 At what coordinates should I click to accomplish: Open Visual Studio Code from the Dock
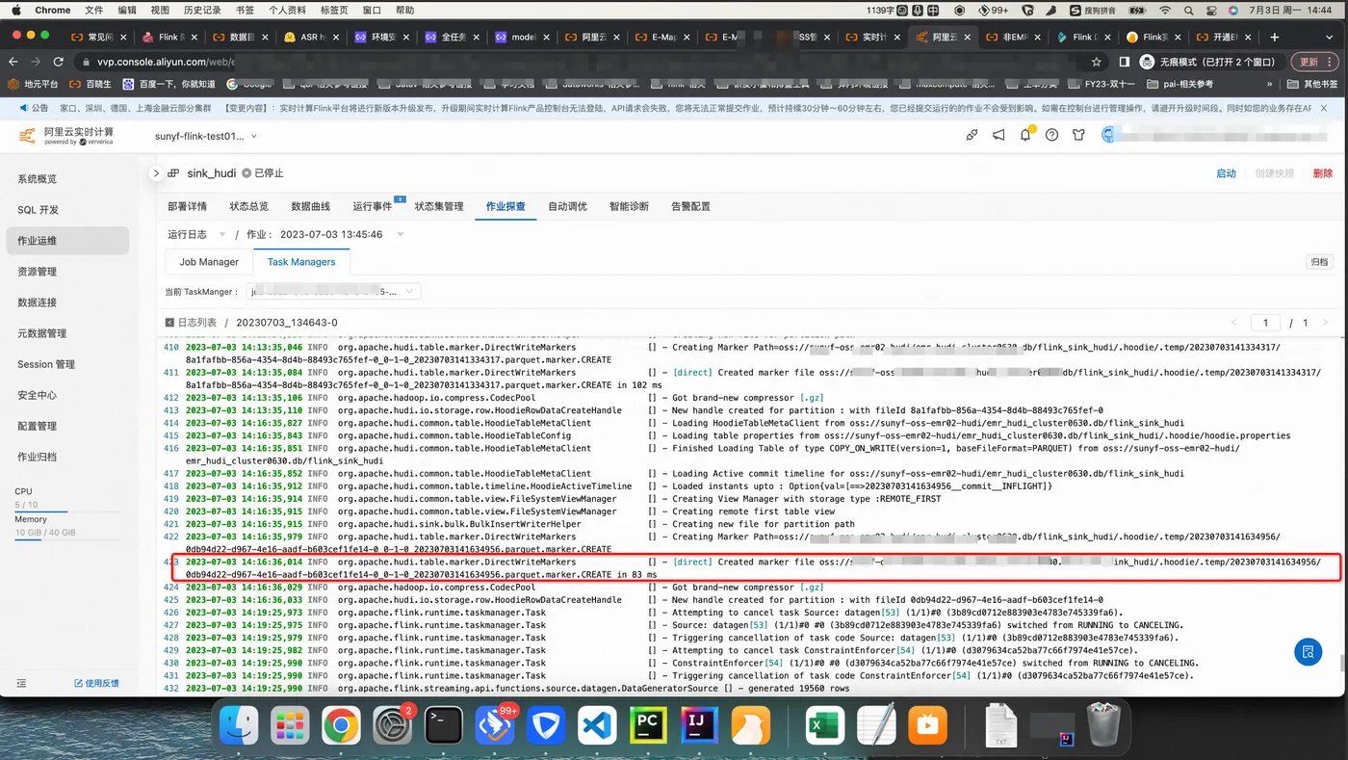pyautogui.click(x=597, y=725)
